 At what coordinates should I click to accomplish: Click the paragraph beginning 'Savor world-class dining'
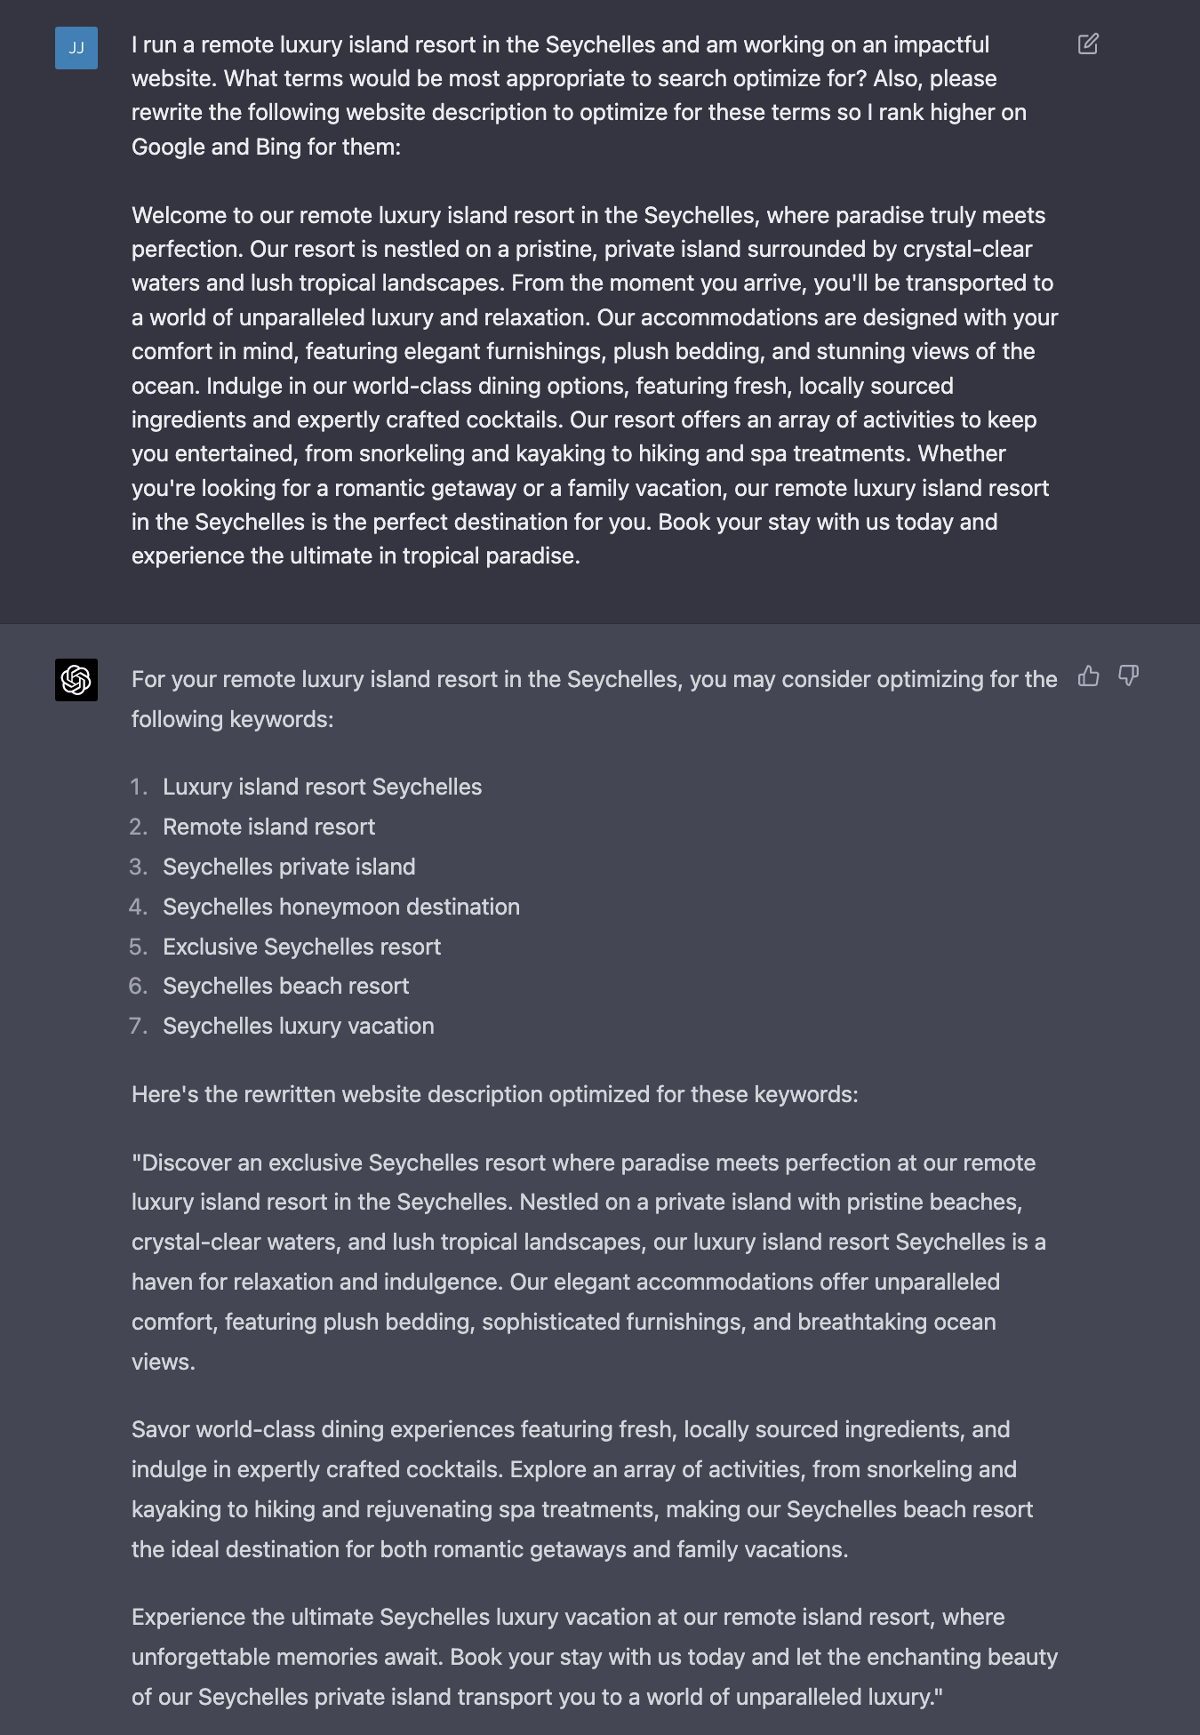click(x=587, y=1489)
